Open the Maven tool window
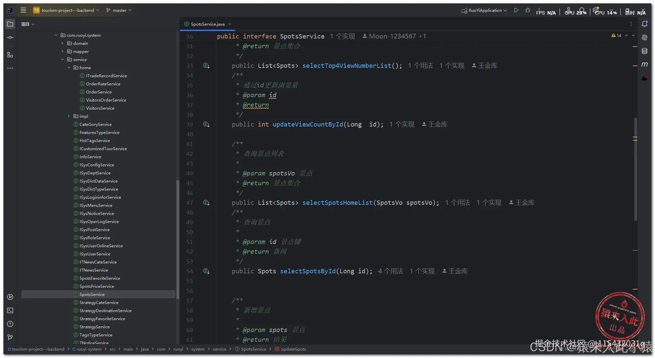 (645, 64)
